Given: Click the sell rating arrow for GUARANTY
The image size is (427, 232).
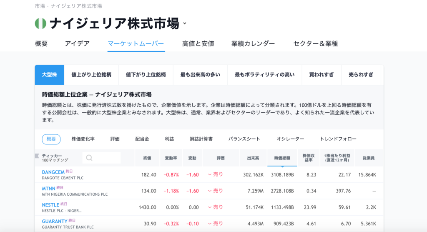Looking at the screenshot, I should click(x=210, y=223).
